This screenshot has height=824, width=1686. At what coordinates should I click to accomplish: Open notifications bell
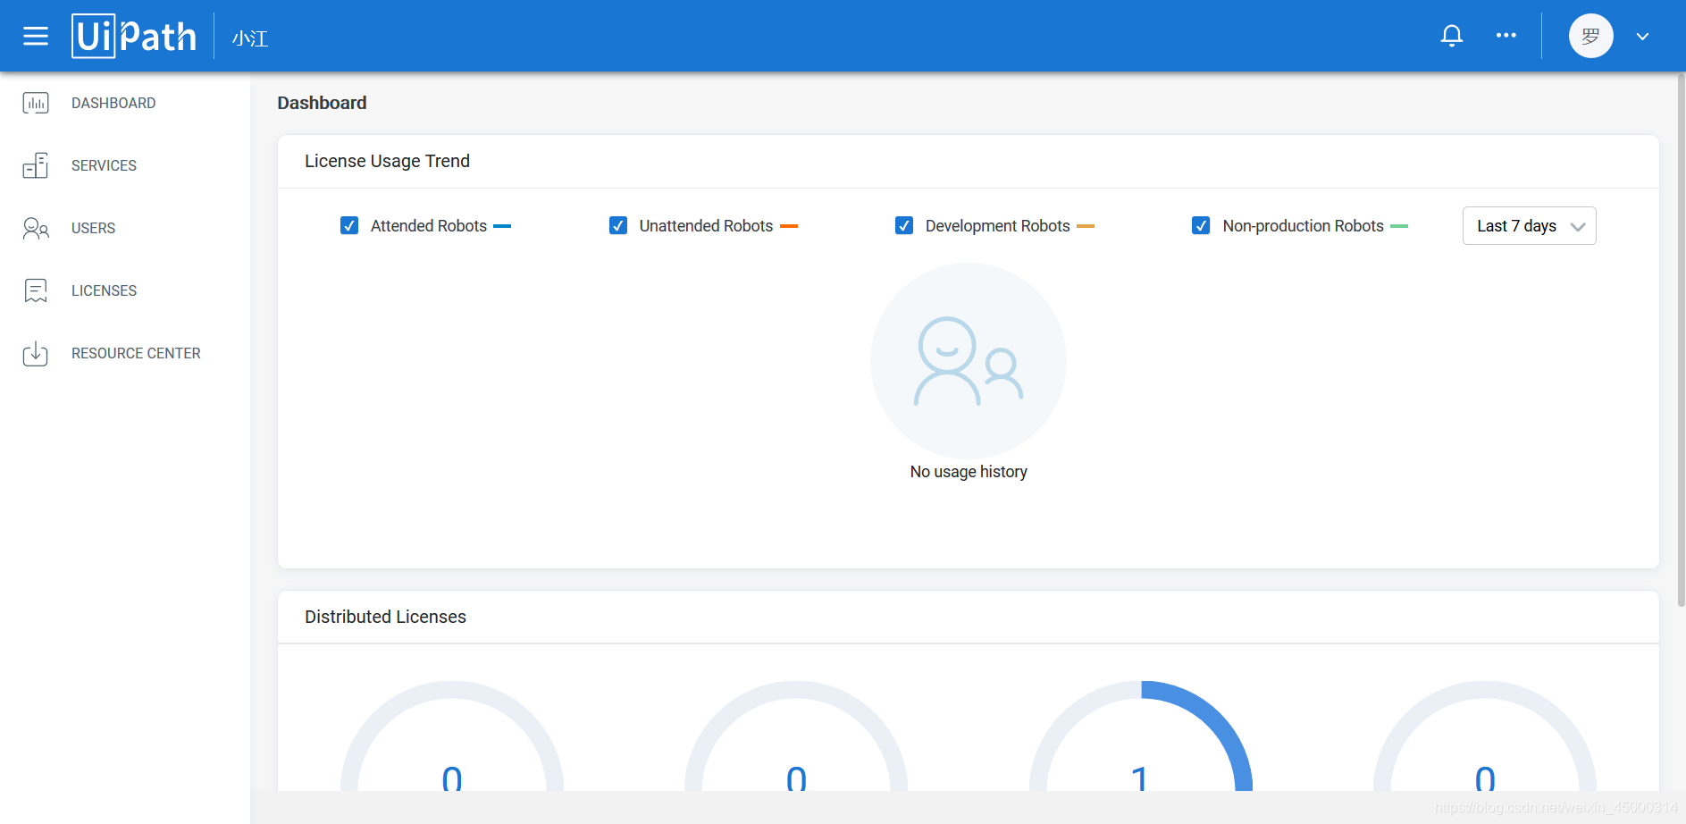pyautogui.click(x=1452, y=36)
